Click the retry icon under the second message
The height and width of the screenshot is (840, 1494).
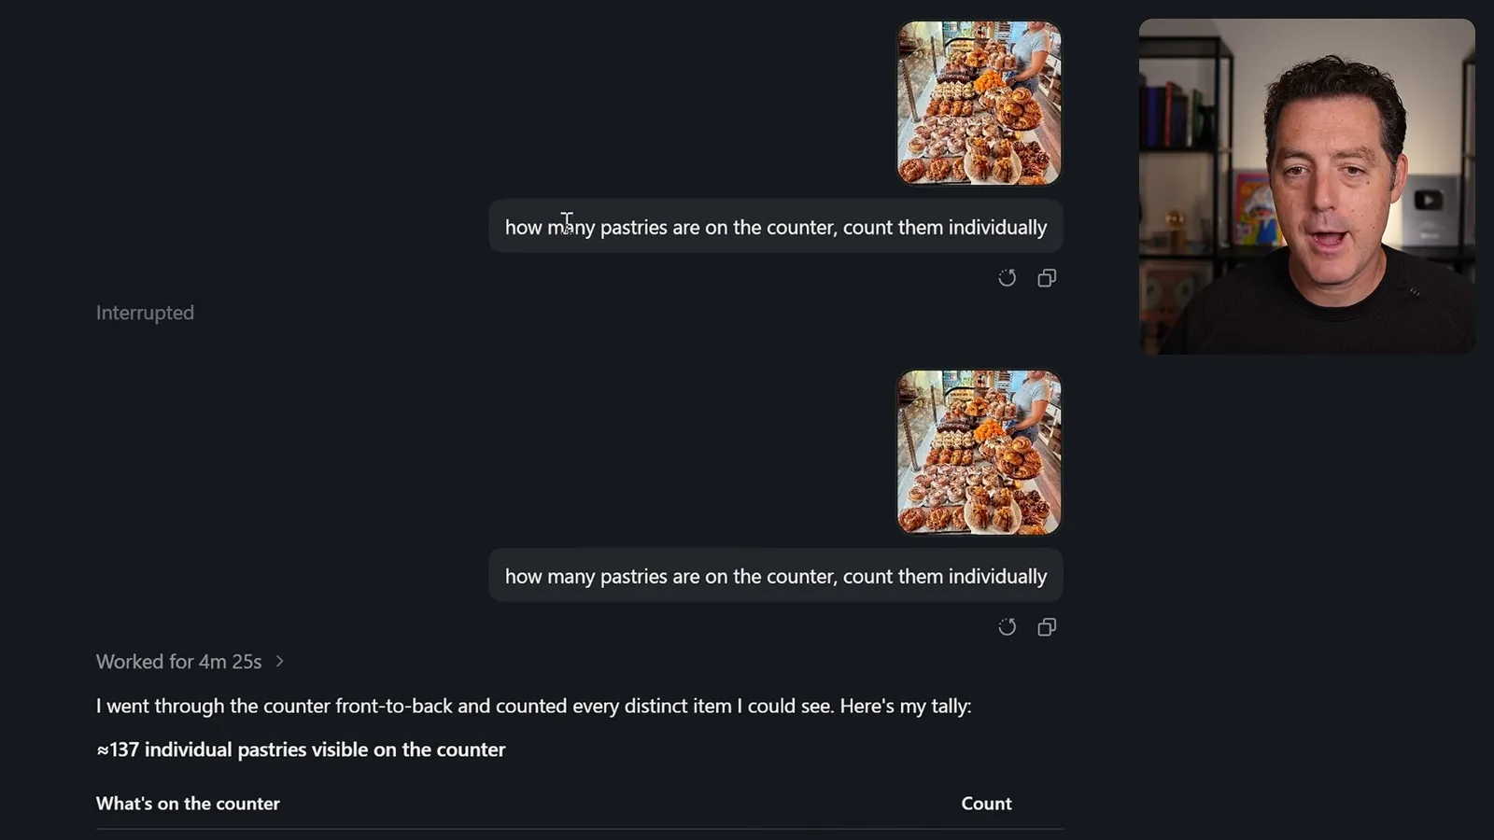tap(1007, 627)
